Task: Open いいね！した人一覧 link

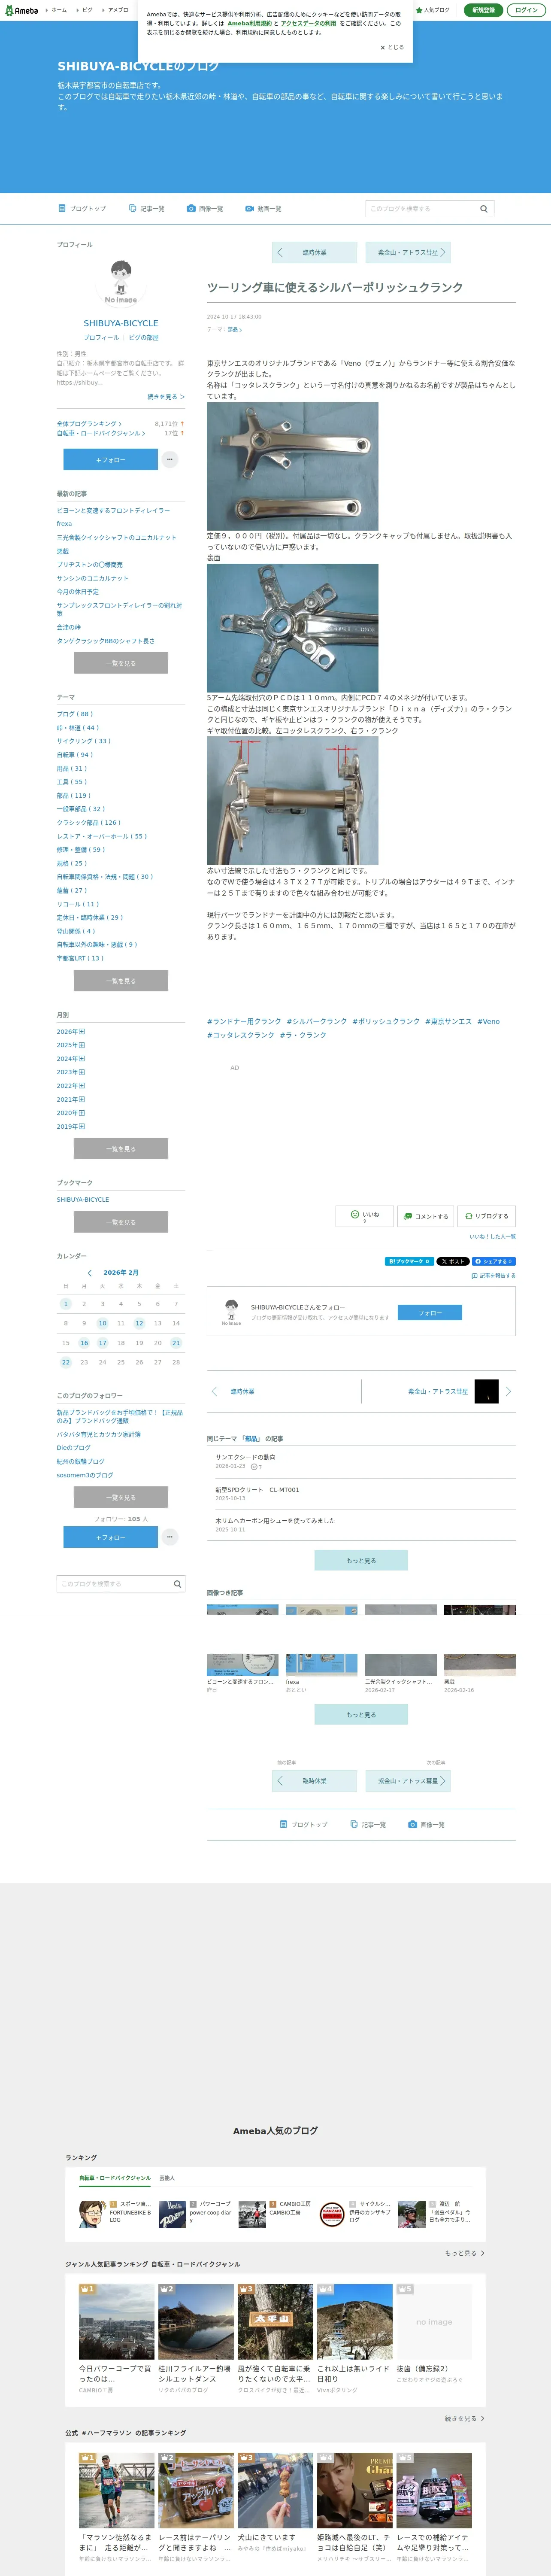Action: pyautogui.click(x=492, y=1237)
